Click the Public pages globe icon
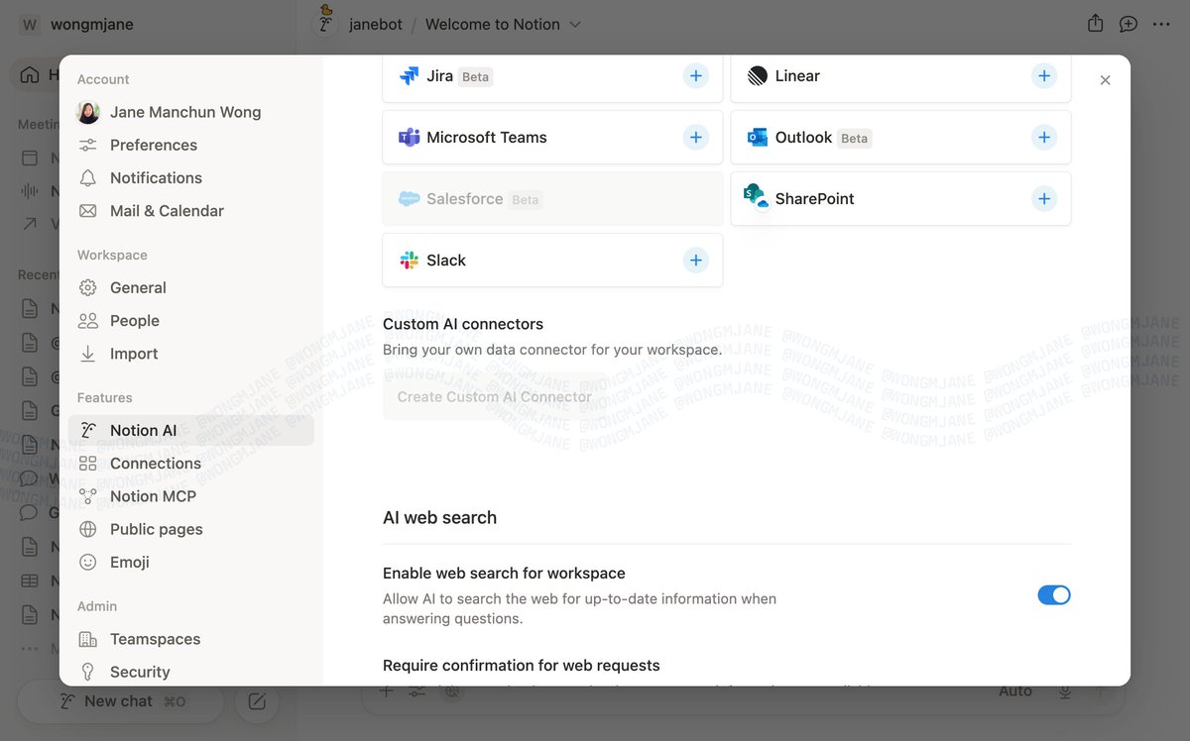The image size is (1190, 741). coord(88,529)
